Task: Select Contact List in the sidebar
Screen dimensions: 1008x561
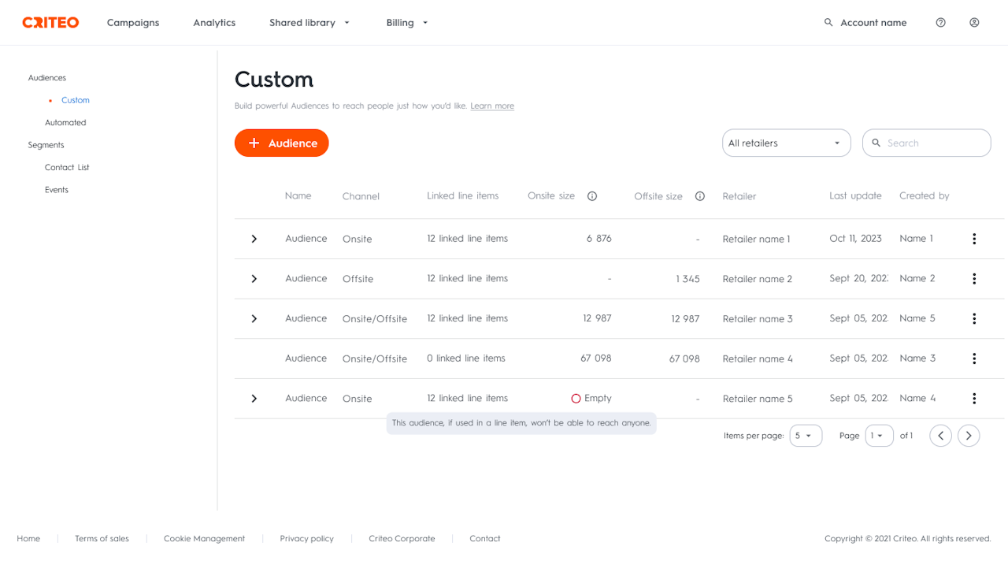Action: [x=67, y=168]
